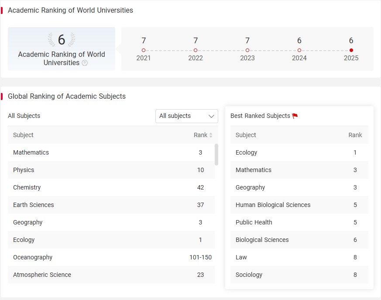Click the Subject column header in All Subjects
The height and width of the screenshot is (300, 381).
tap(23, 135)
